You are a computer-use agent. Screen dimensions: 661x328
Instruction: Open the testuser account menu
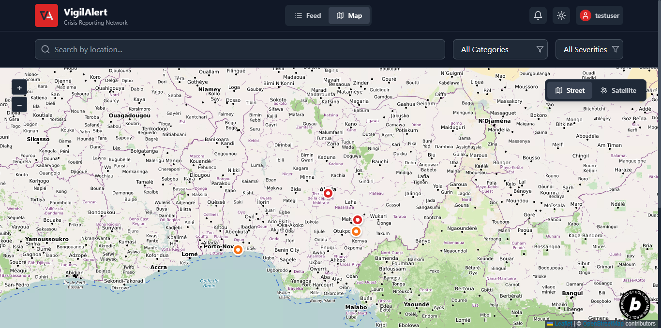tap(600, 15)
